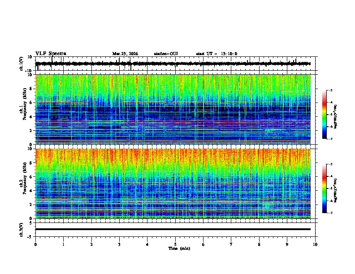Click the ch.1 spectrogram panel
This screenshot has height=274, width=355.
pyautogui.click(x=173, y=109)
